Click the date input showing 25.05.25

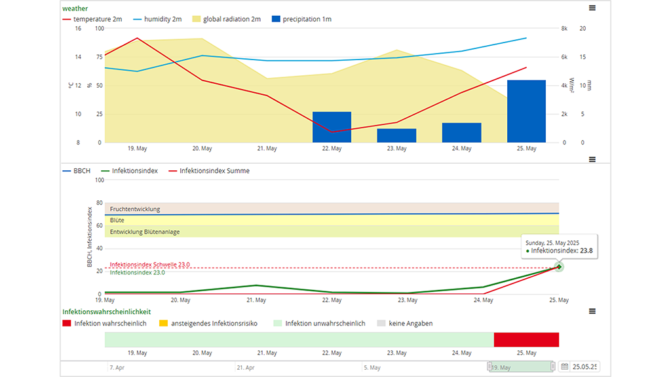[585, 367]
